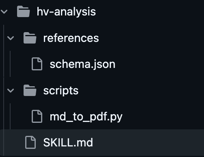Click empty space in the scripts folder row

(x=141, y=90)
